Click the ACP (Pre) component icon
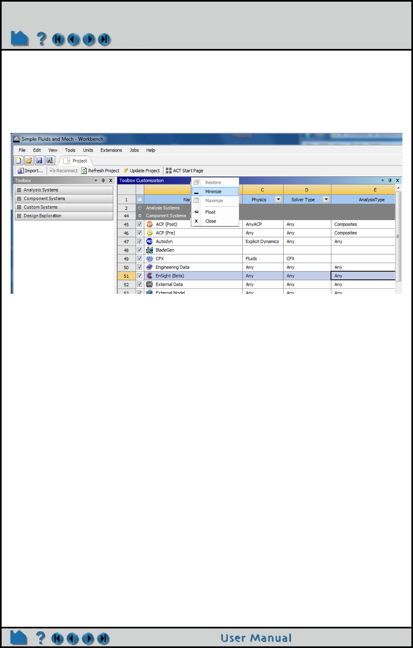This screenshot has height=648, width=413. [149, 233]
